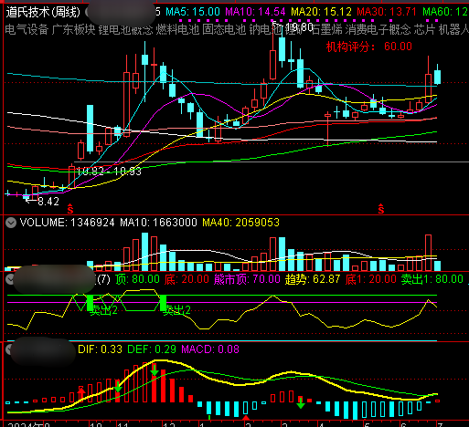Click the DEF: 0.29 value
Image resolution: width=469 pixels, height=427 pixels.
point(152,349)
